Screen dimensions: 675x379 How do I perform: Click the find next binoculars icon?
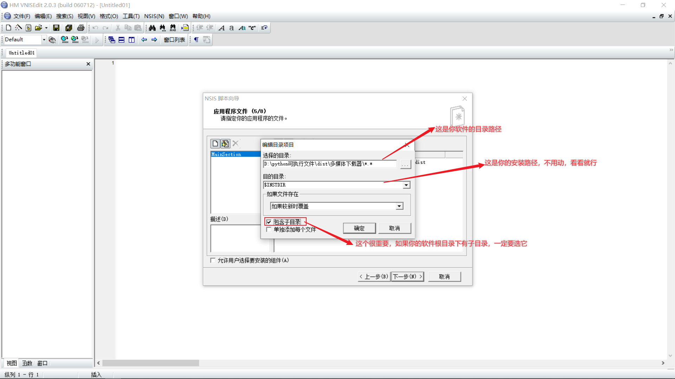[162, 28]
